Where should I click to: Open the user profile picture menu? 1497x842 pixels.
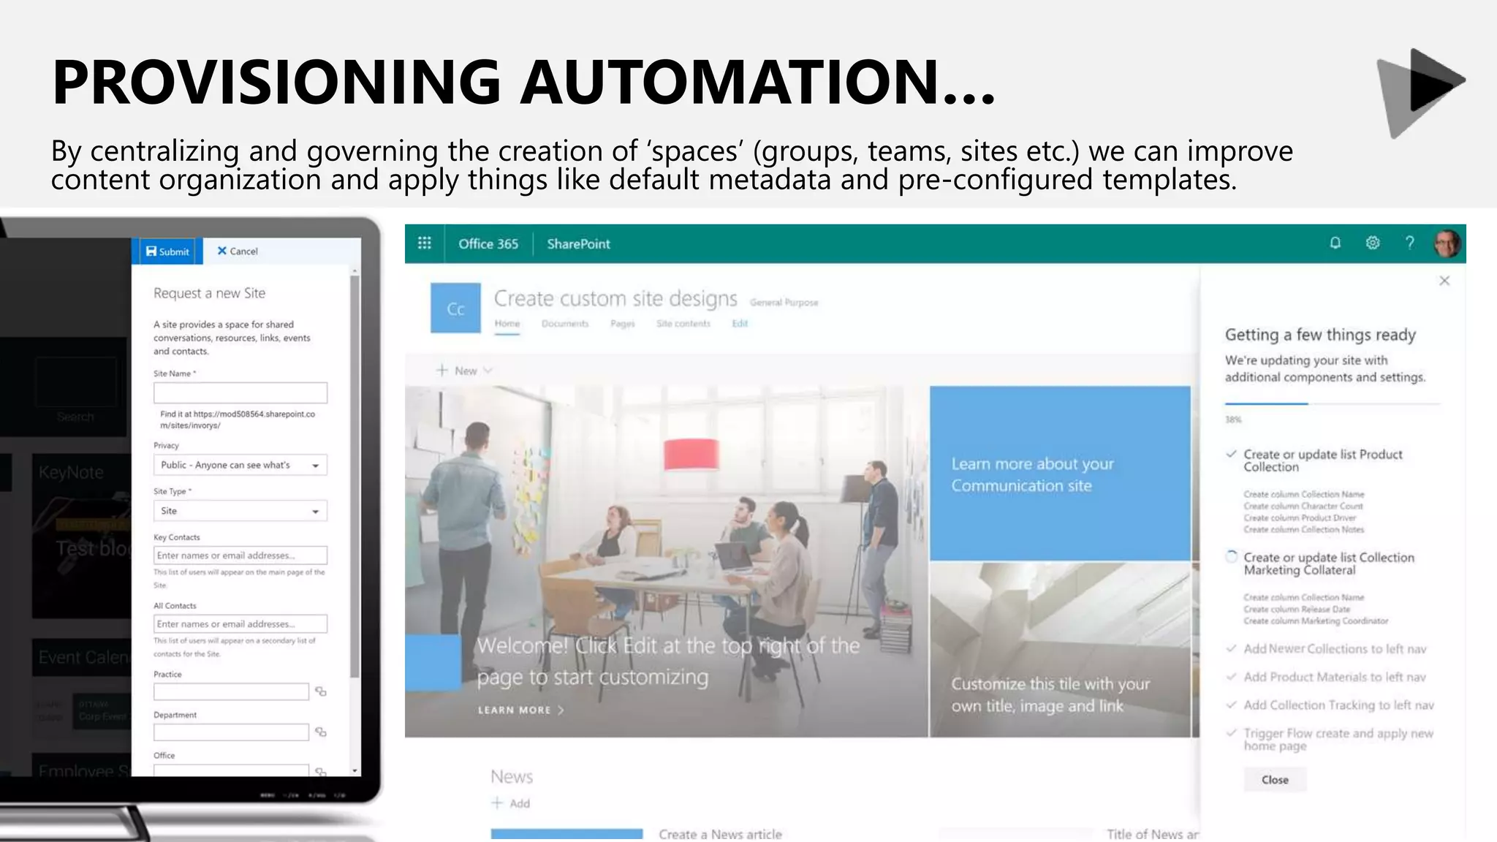1447,243
